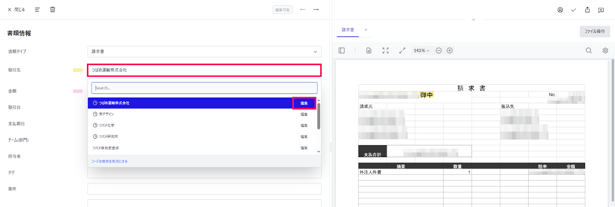The width and height of the screenshot is (615, 207).
Task: Click the list scrollbar down arrow
Action: coord(319,152)
